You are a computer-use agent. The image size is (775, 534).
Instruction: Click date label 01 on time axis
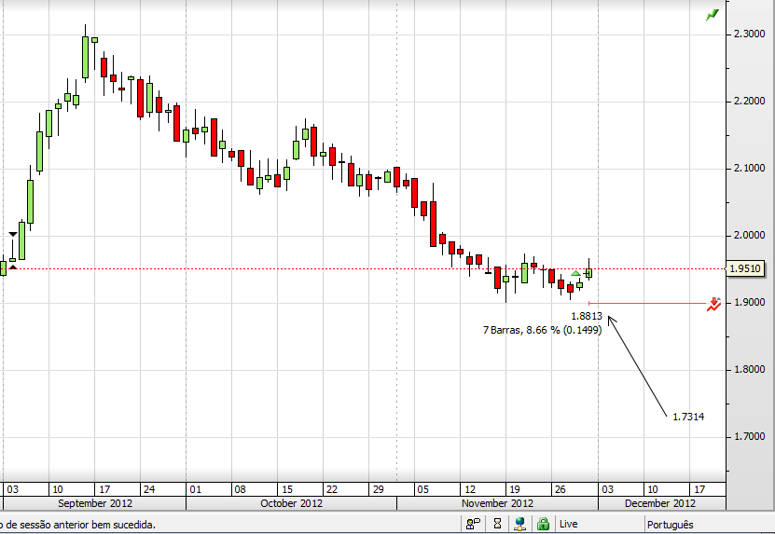pyautogui.click(x=196, y=489)
